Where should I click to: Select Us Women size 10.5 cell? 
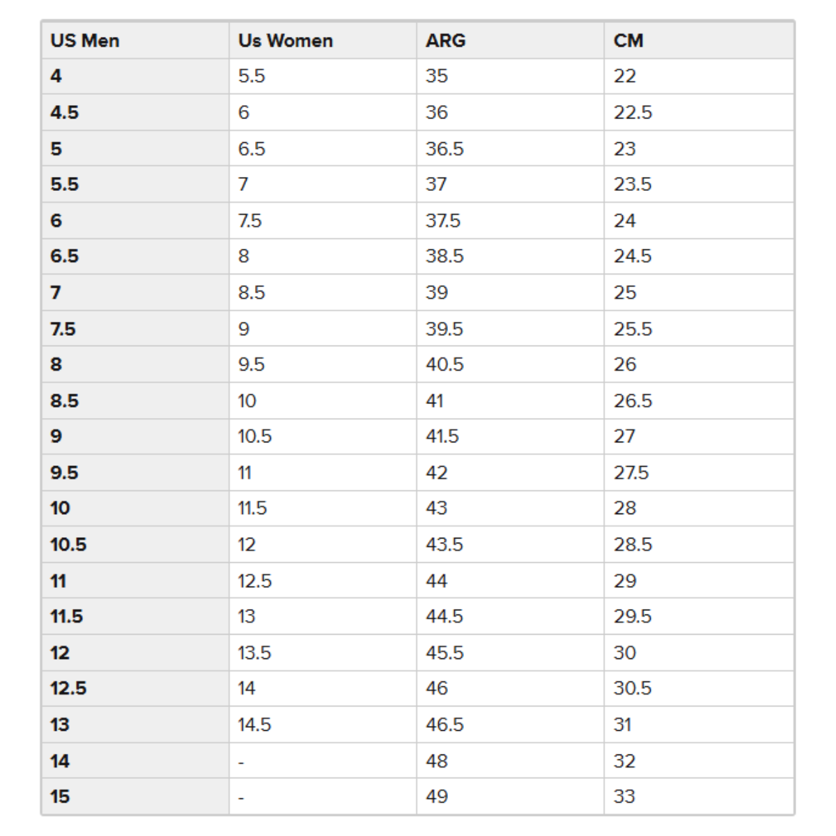pos(323,437)
